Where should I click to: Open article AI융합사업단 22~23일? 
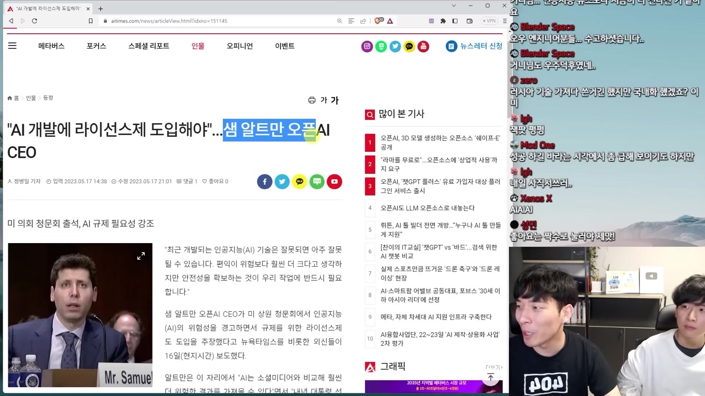440,338
